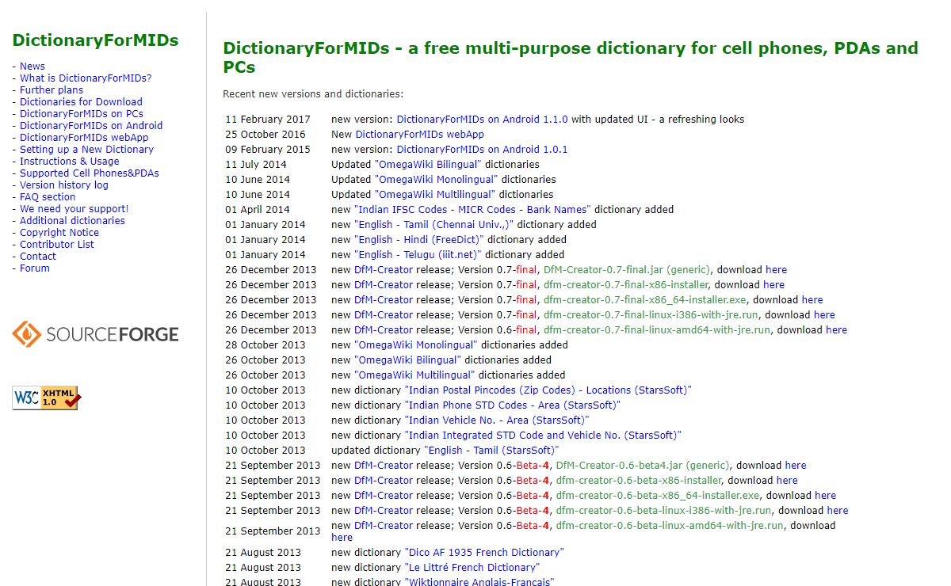Image resolution: width=951 pixels, height=586 pixels.
Task: Download 0.7-final x86_64-installer.exe via here link
Action: point(812,300)
